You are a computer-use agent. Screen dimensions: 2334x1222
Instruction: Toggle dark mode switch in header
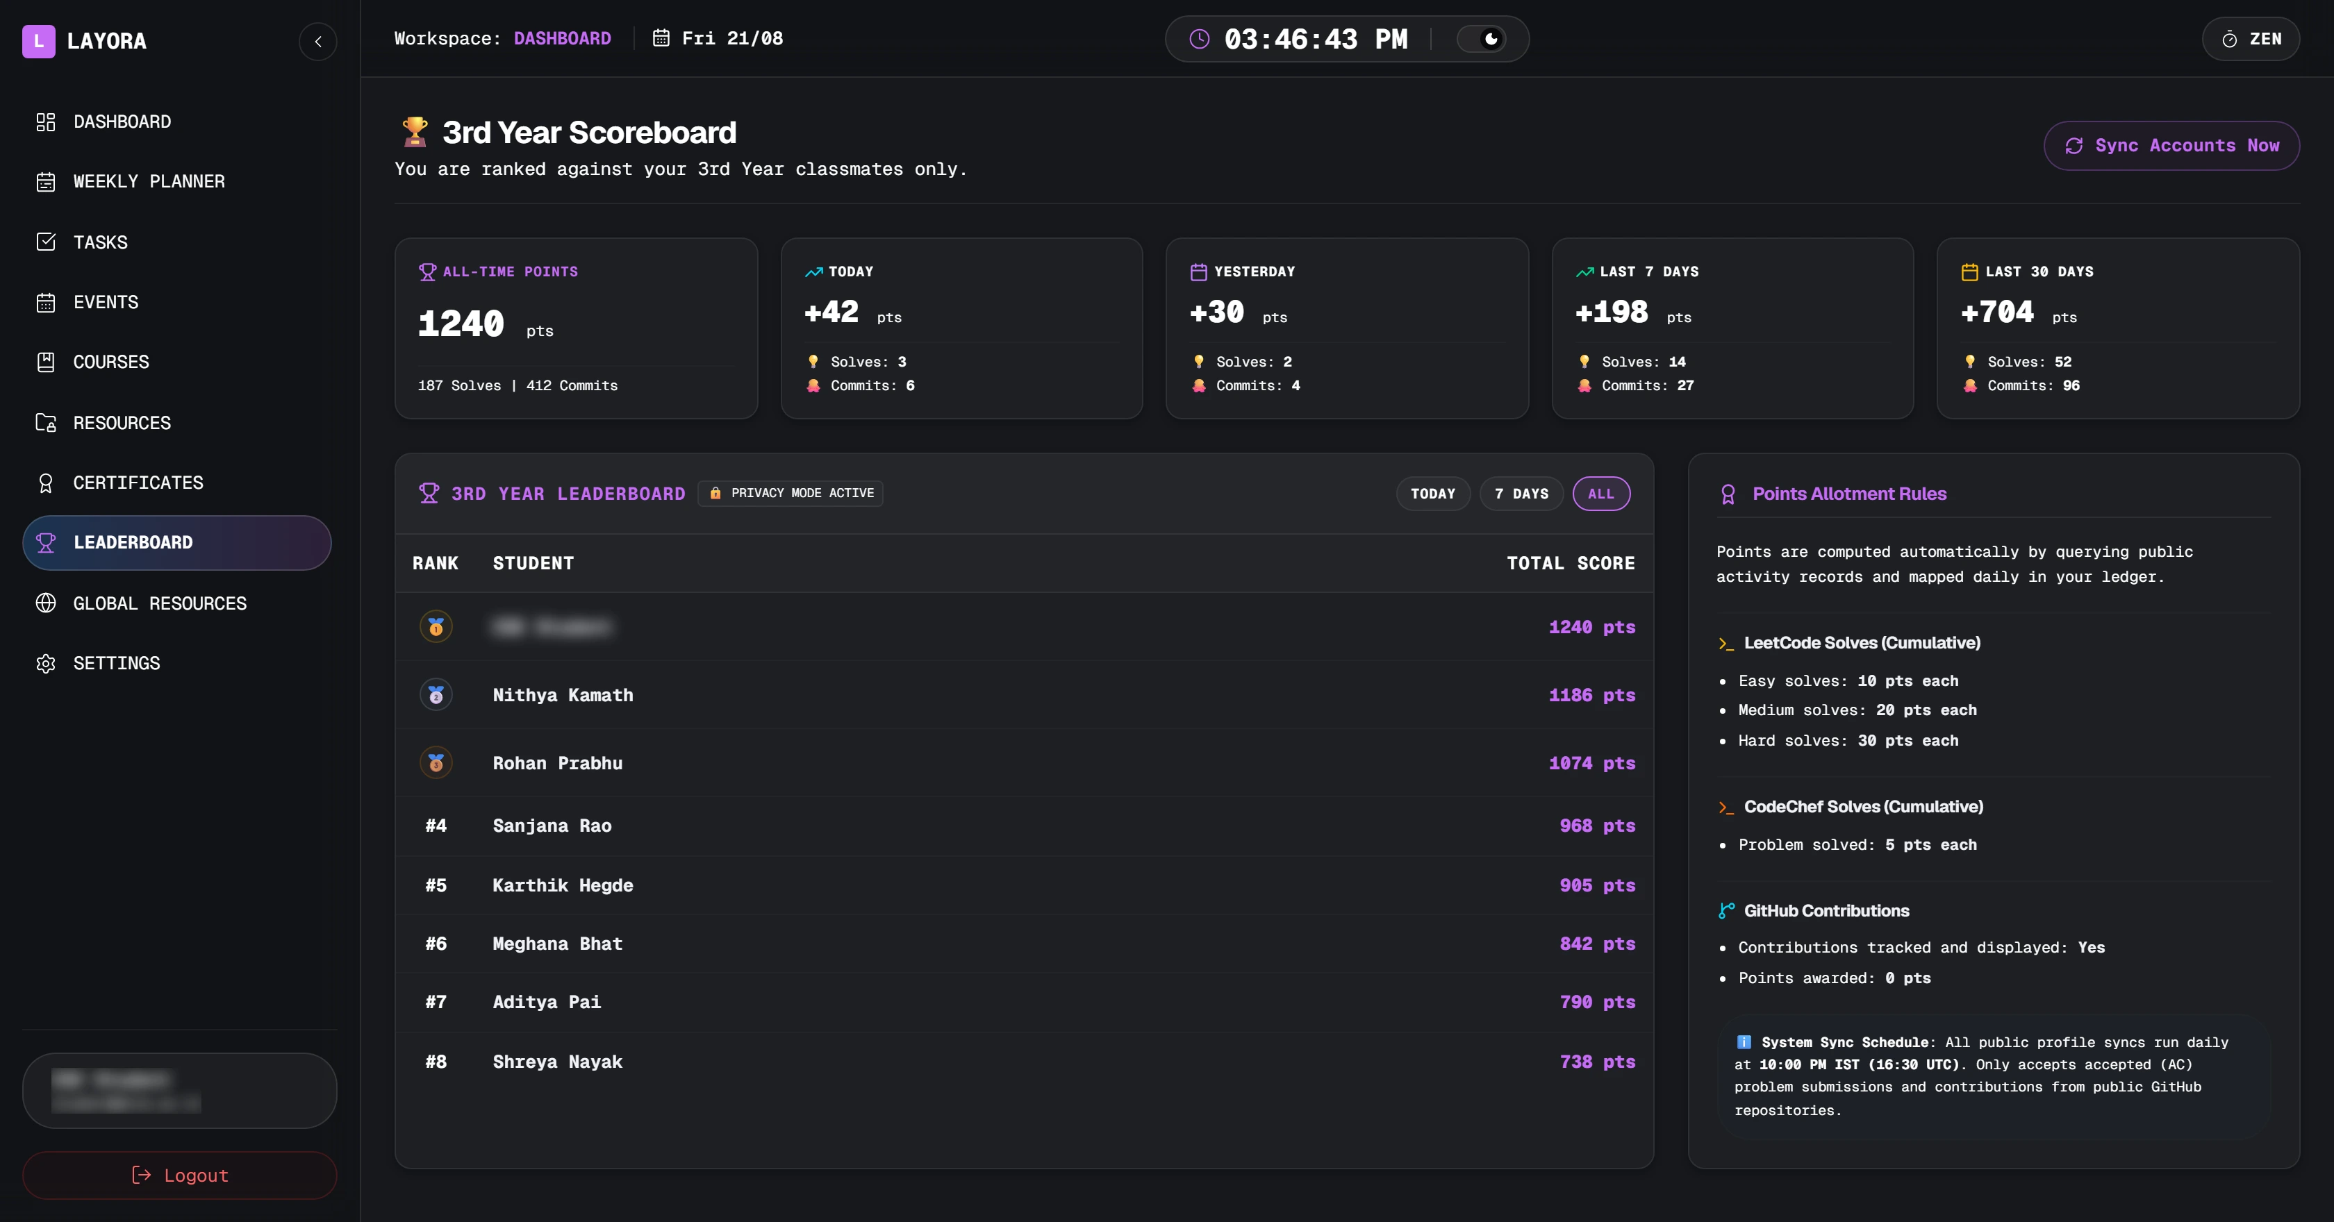pyautogui.click(x=1480, y=39)
